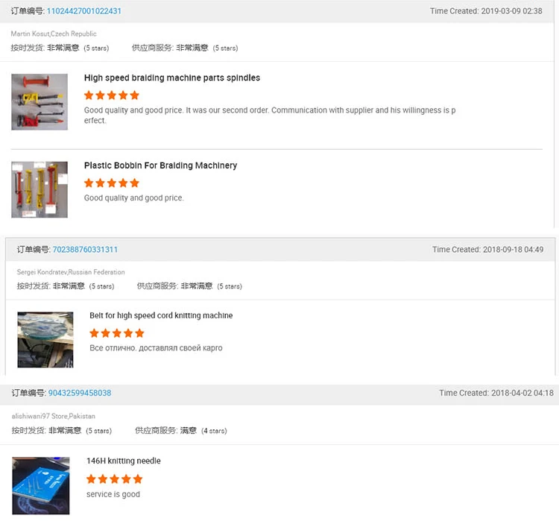Click the star rating under Plastic Bobbin review
The height and width of the screenshot is (524, 559).
coord(112,183)
